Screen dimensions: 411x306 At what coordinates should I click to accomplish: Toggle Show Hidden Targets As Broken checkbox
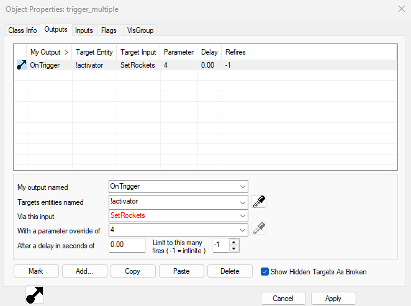click(x=264, y=271)
